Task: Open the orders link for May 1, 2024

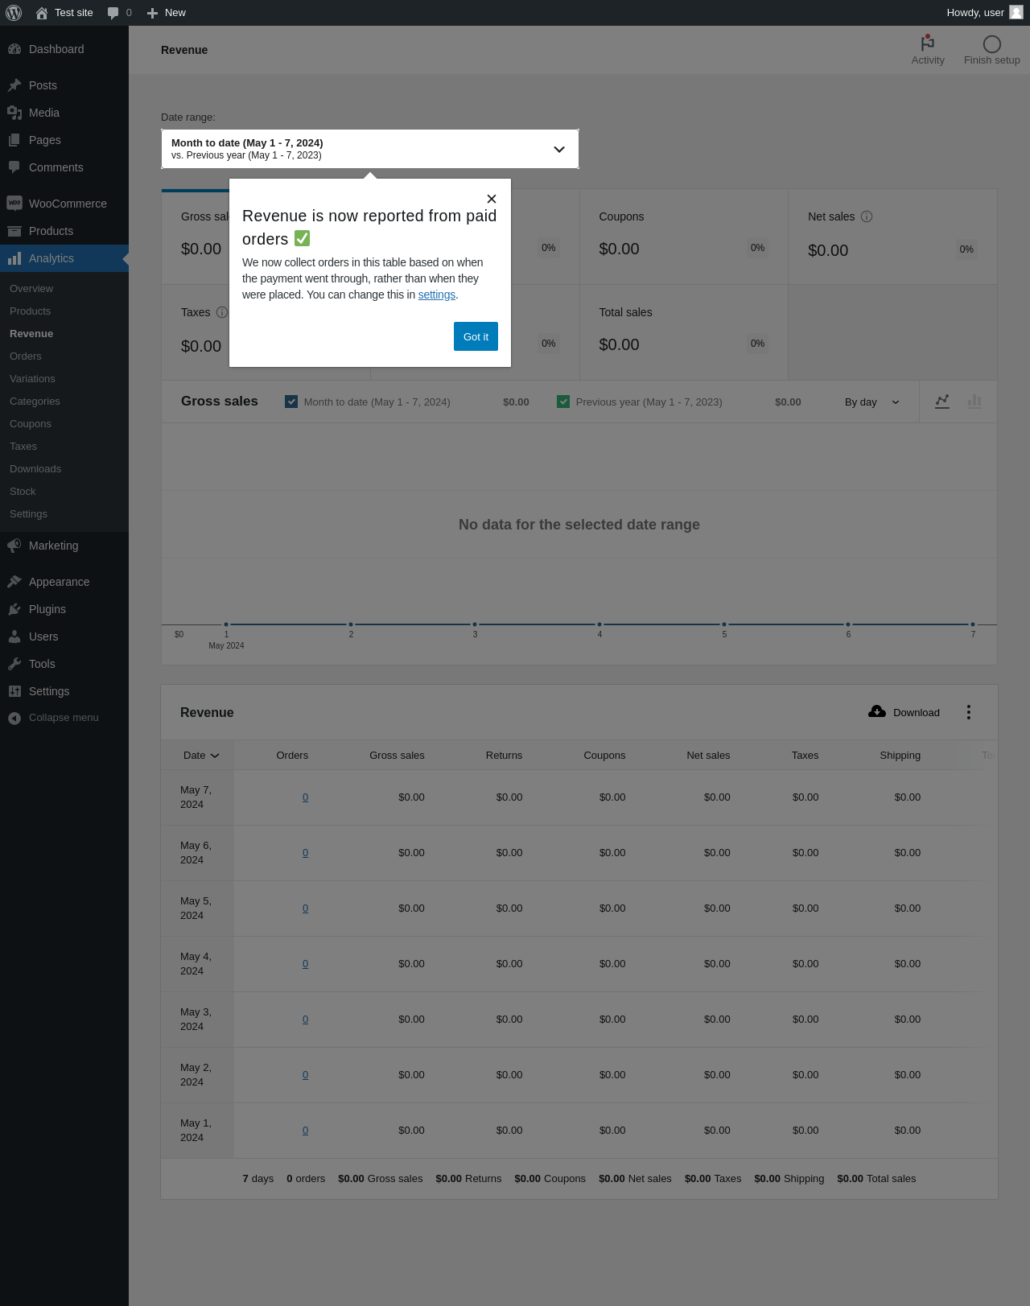Action: [x=306, y=1131]
